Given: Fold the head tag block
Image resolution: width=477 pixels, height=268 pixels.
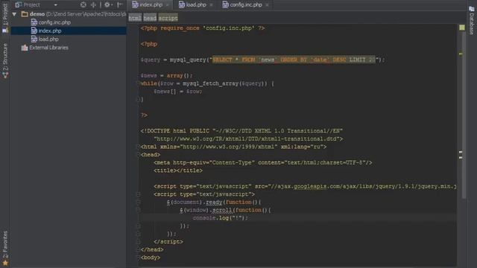Looking at the screenshot, I should [x=138, y=155].
